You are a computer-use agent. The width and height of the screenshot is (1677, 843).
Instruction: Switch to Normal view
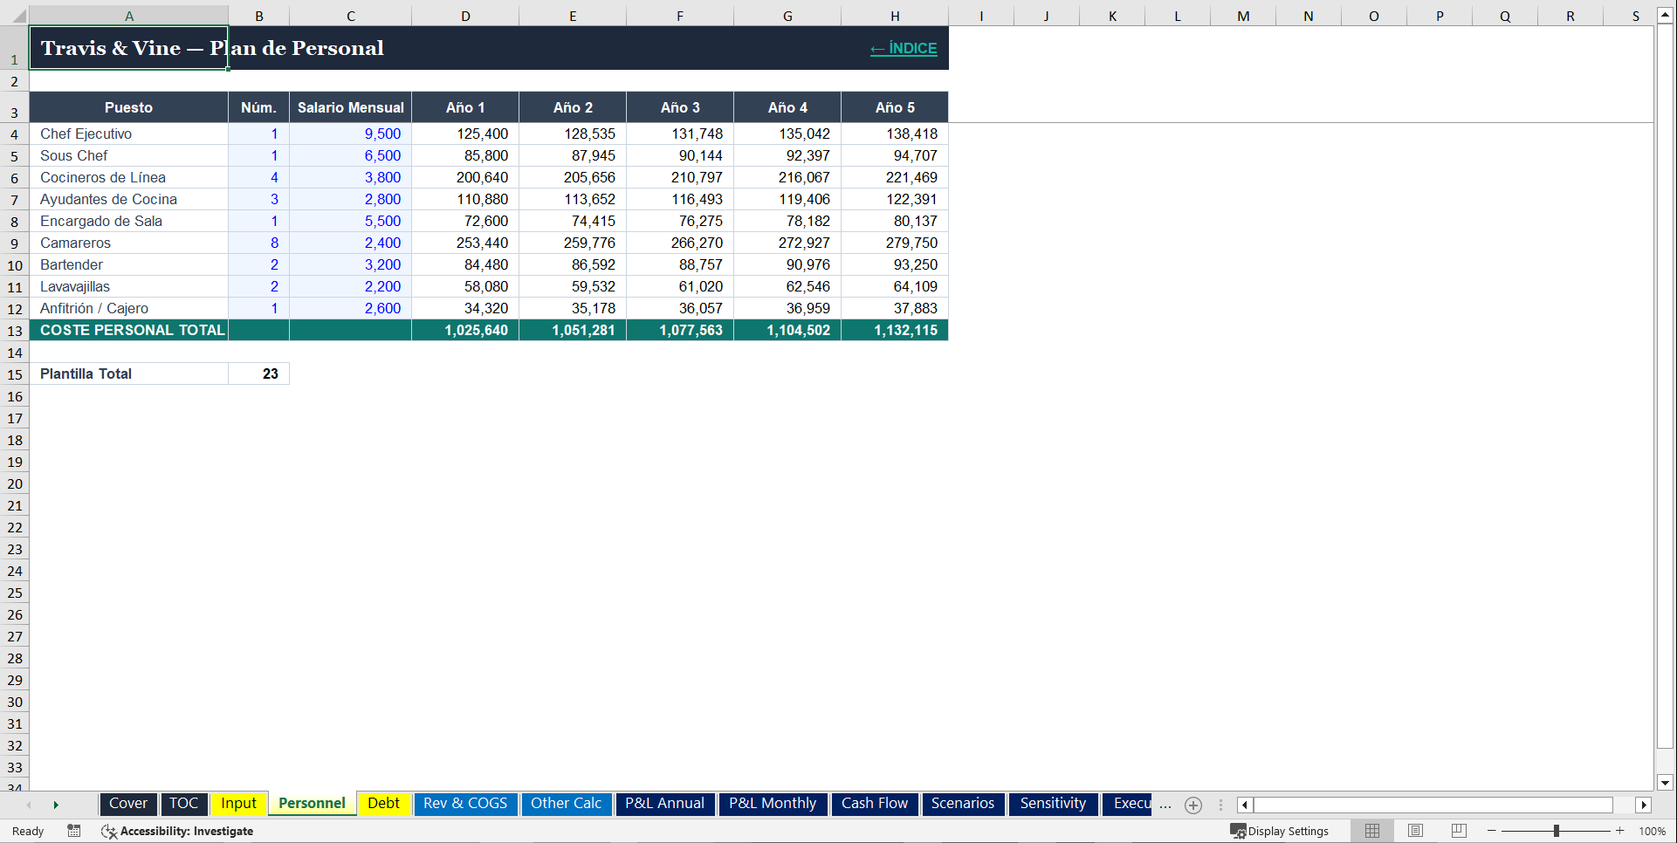pos(1372,831)
